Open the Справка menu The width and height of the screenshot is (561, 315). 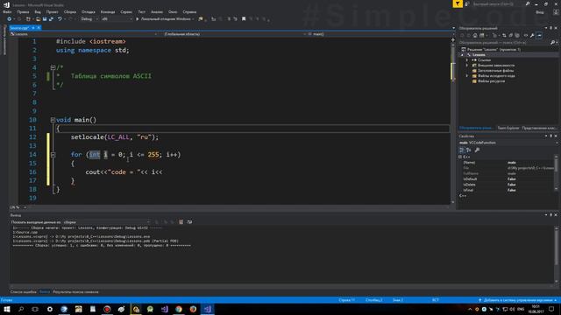point(189,11)
